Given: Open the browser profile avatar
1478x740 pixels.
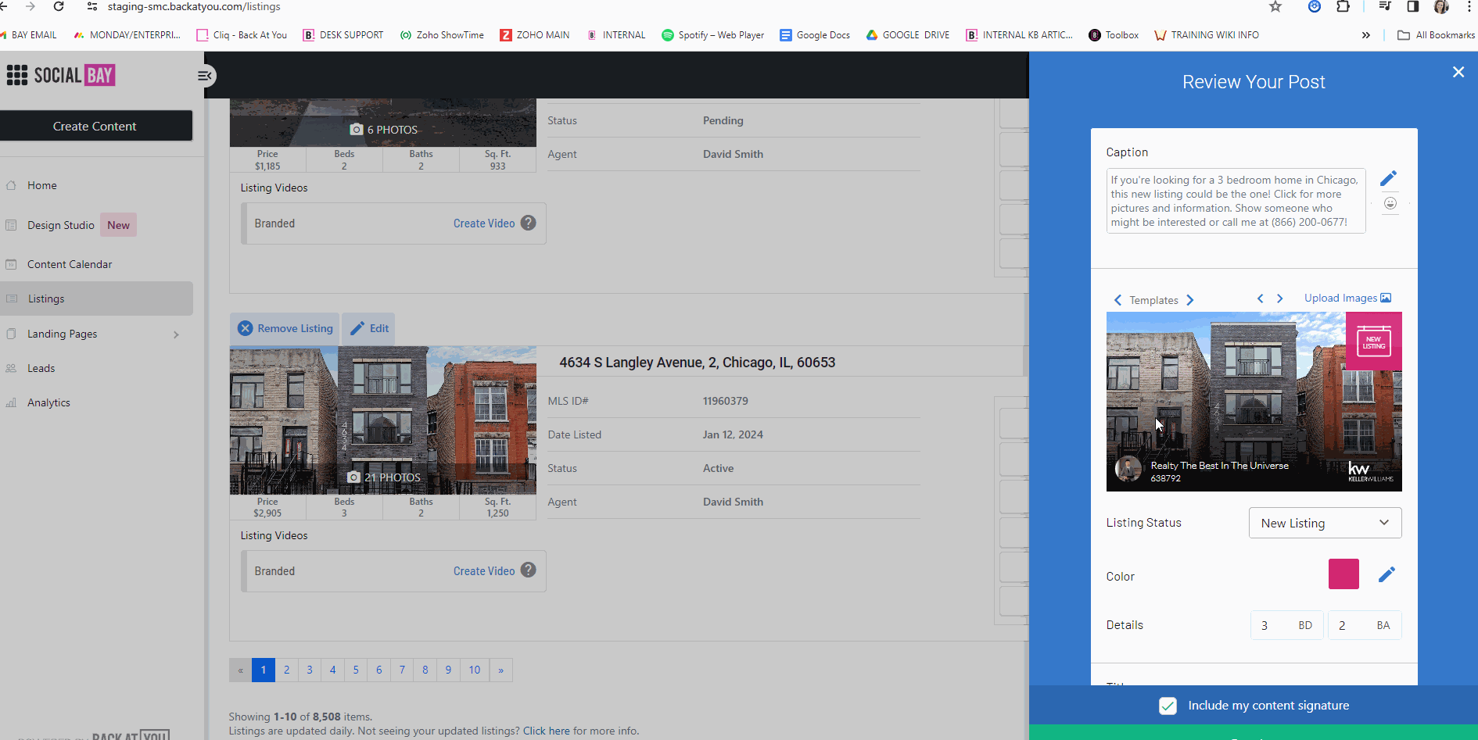Looking at the screenshot, I should click(x=1441, y=6).
